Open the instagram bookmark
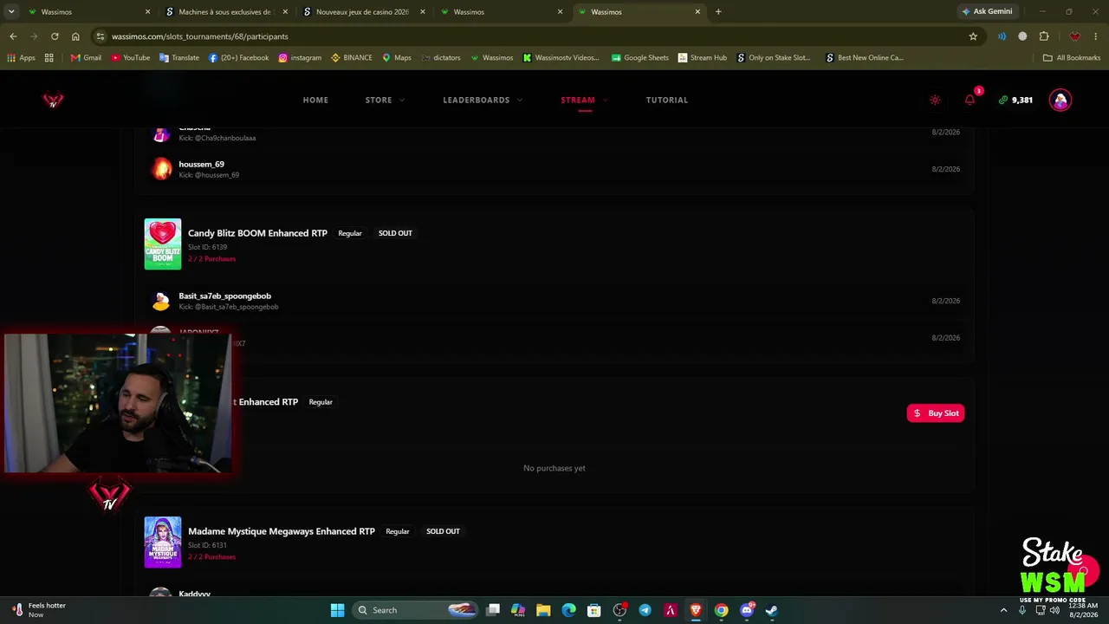 300,58
